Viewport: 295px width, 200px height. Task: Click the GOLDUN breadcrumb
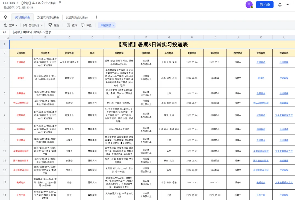9,3
